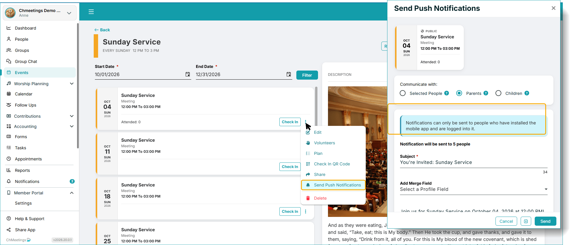Image resolution: width=576 pixels, height=245 pixels.
Task: Open the End Date calendar picker
Action: (x=289, y=74)
